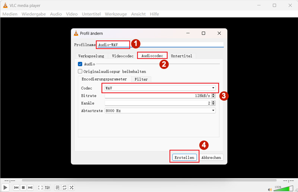The width and height of the screenshot is (298, 192).
Task: Click the Bitrate value field
Action: tap(158, 95)
